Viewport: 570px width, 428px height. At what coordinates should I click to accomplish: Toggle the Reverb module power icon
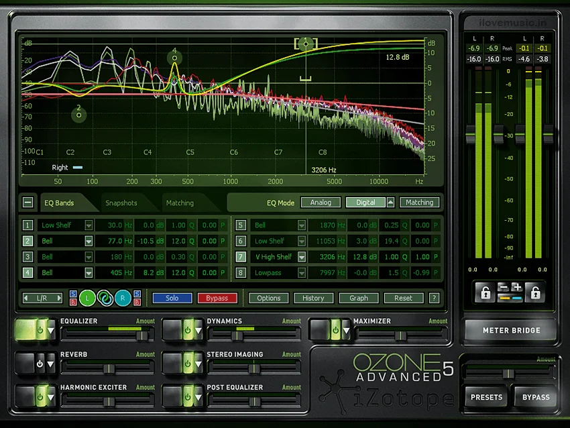click(40, 364)
